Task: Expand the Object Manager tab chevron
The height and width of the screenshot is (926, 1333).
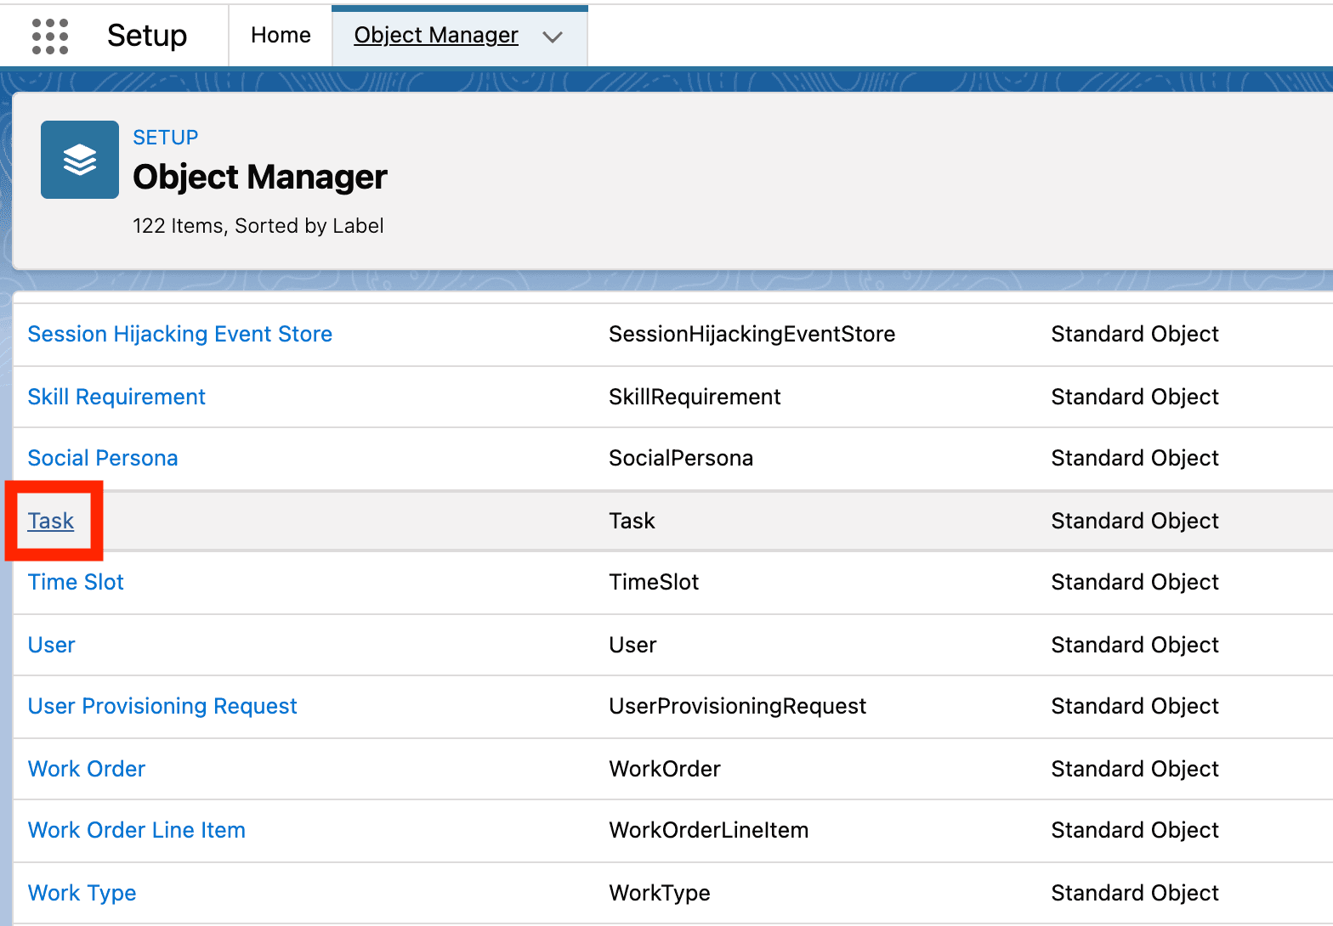Action: tap(553, 37)
